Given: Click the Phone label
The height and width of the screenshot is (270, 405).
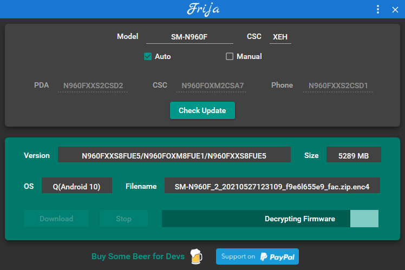Looking at the screenshot, I should tap(282, 85).
